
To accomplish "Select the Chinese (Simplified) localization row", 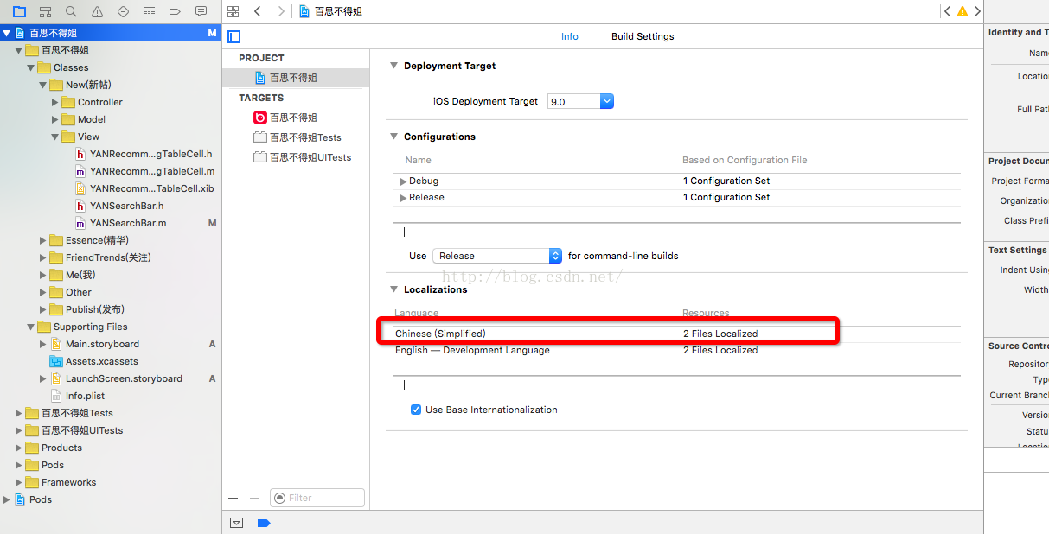I will tap(677, 334).
